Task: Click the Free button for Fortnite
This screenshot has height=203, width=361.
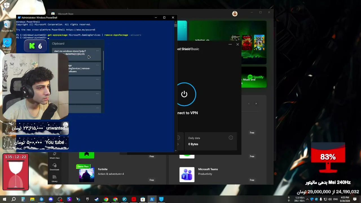Action: tap(152, 180)
